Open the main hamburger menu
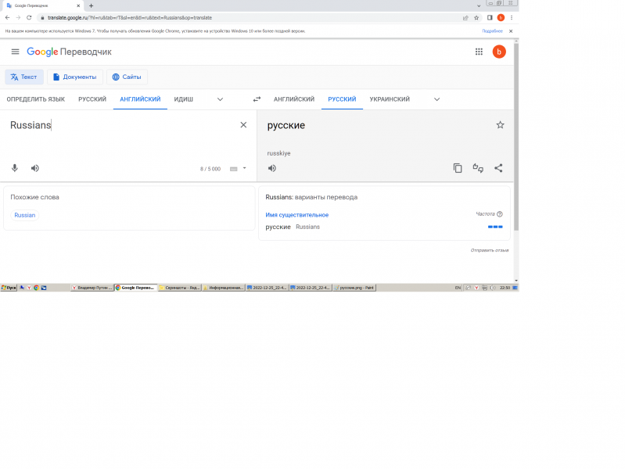The image size is (625, 469). pyautogui.click(x=15, y=52)
